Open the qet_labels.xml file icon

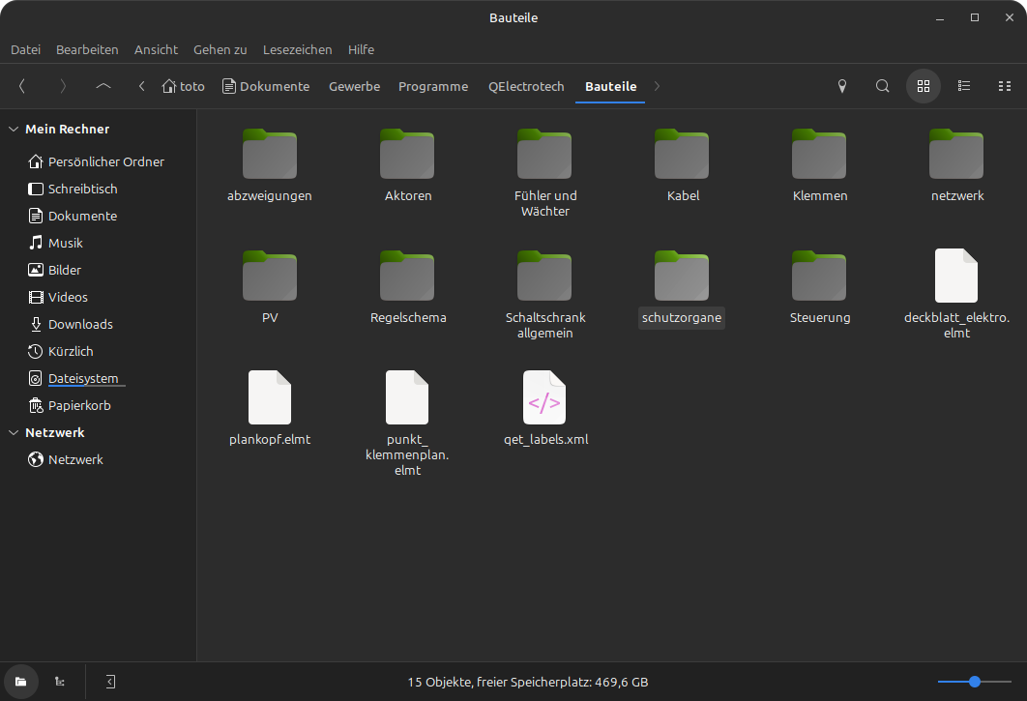click(544, 397)
